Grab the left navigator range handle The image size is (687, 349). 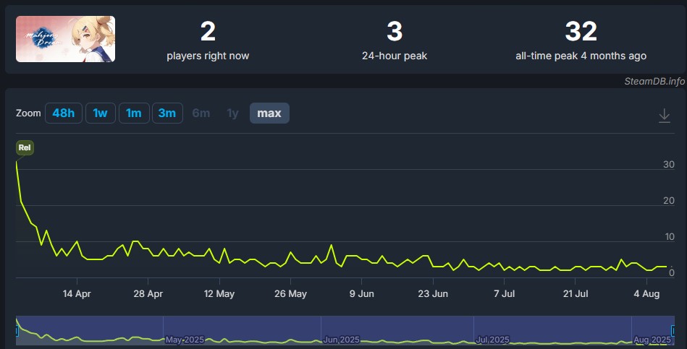point(17,331)
